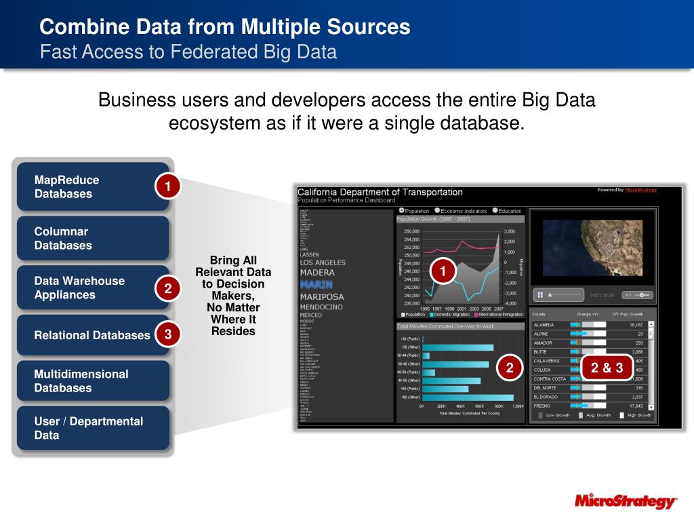Click the County column header
The image size is (694, 521).
[x=538, y=314]
